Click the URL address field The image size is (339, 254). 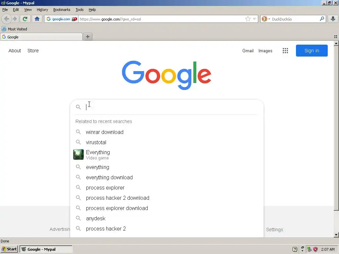coord(161,19)
